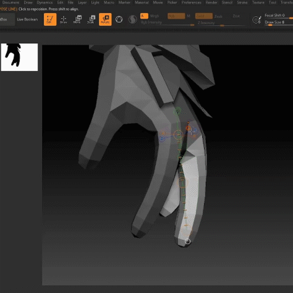This screenshot has height=293, width=293.
Task: Click the circular Gizmo 3D icon
Action: [119, 19]
